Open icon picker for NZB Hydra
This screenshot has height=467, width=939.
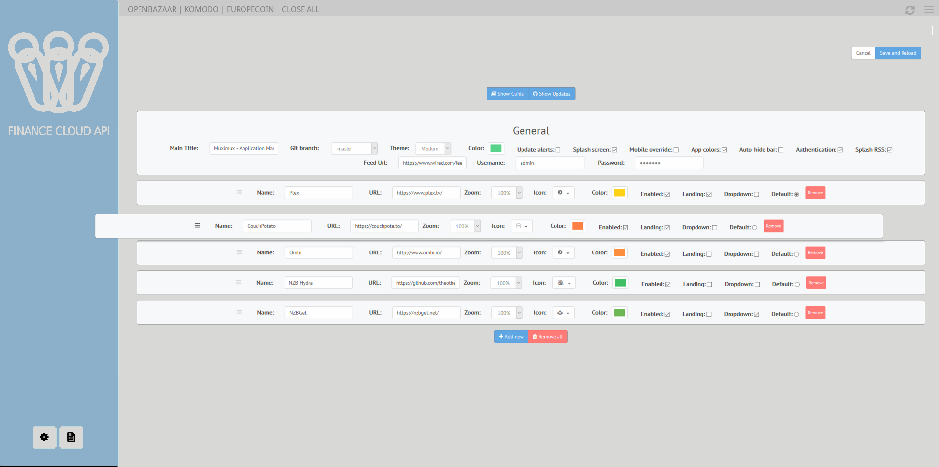point(564,283)
